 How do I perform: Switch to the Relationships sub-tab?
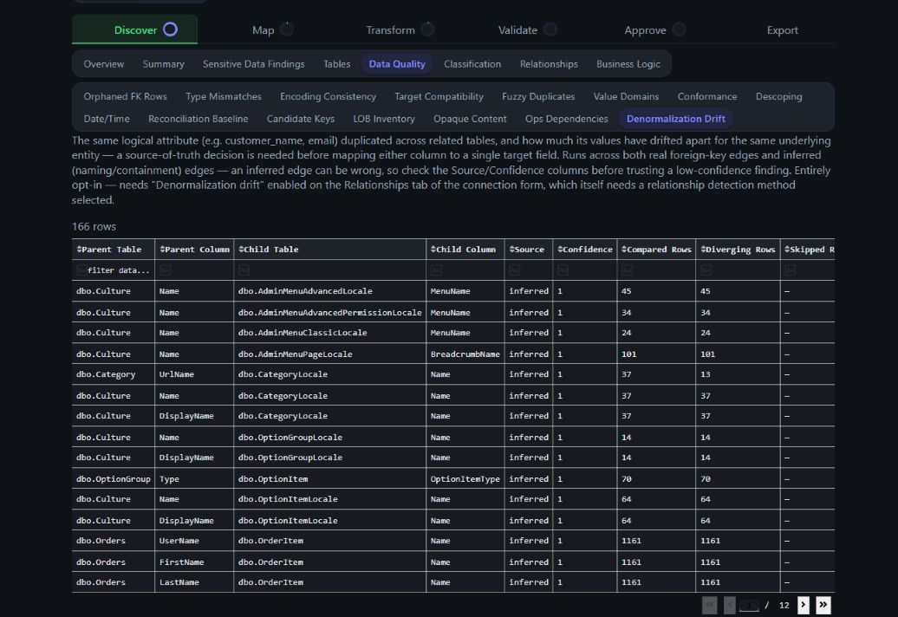coord(549,64)
